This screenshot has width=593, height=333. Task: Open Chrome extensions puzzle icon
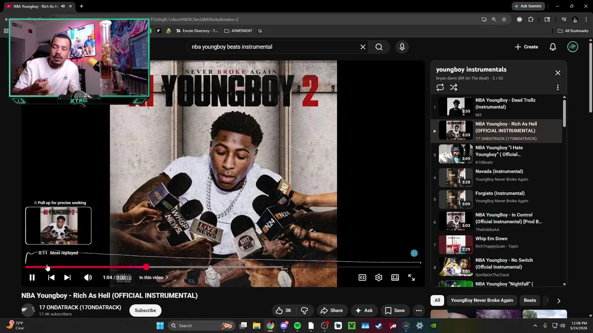pyautogui.click(x=531, y=19)
